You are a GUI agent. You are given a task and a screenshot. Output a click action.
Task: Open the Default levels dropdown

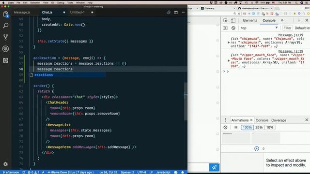(302, 28)
